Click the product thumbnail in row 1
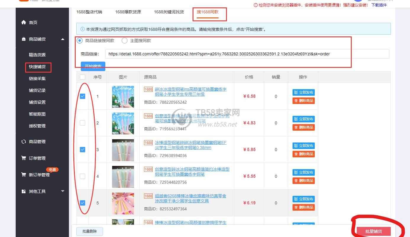This screenshot has height=237, width=410. pyautogui.click(x=123, y=97)
